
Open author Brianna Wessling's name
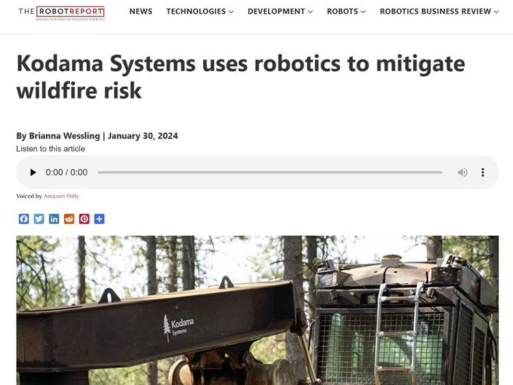click(x=64, y=136)
